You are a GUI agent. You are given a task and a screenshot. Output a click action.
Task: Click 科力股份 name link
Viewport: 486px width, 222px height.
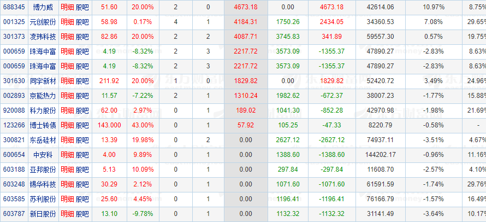[43, 110]
